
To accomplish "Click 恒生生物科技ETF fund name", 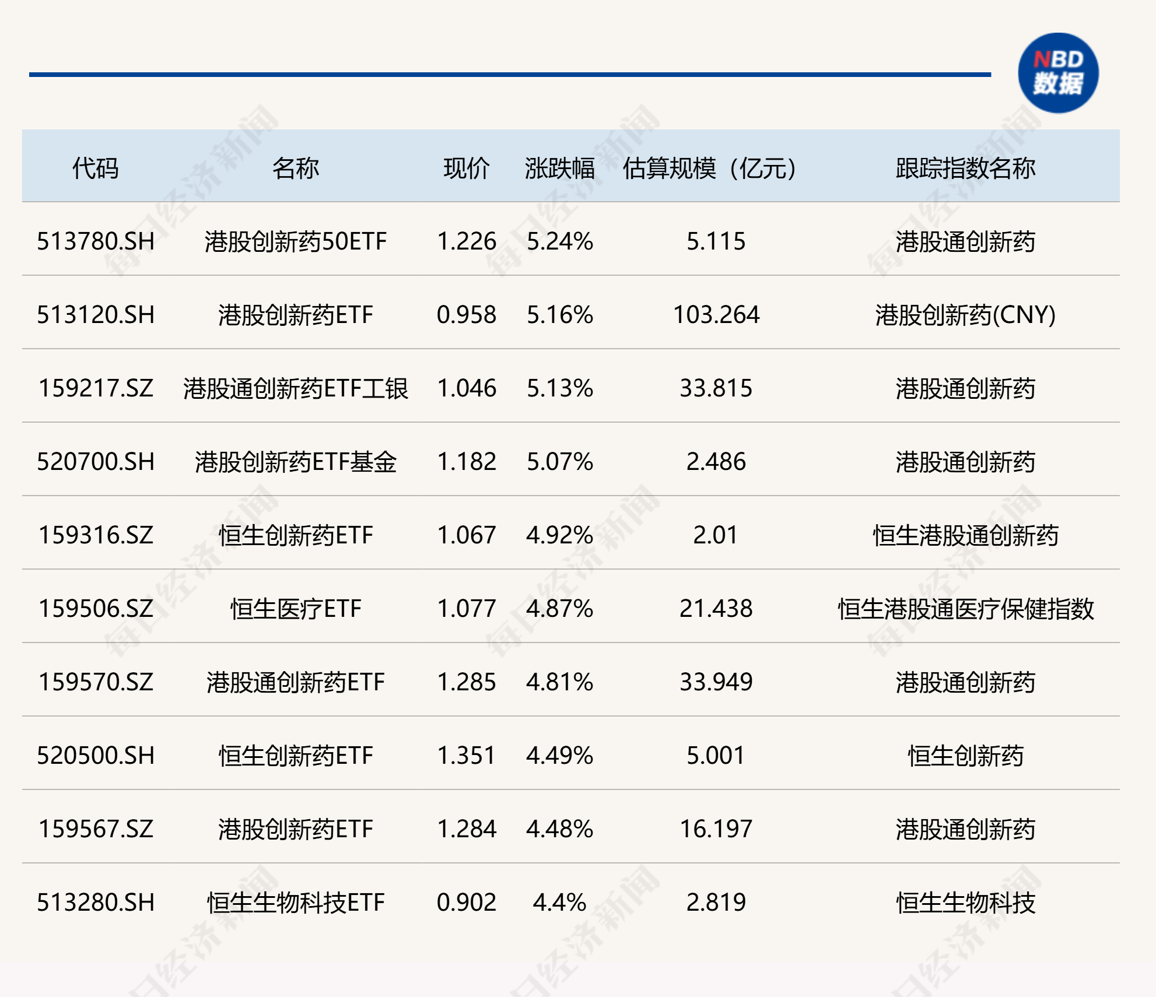I will pyautogui.click(x=295, y=903).
